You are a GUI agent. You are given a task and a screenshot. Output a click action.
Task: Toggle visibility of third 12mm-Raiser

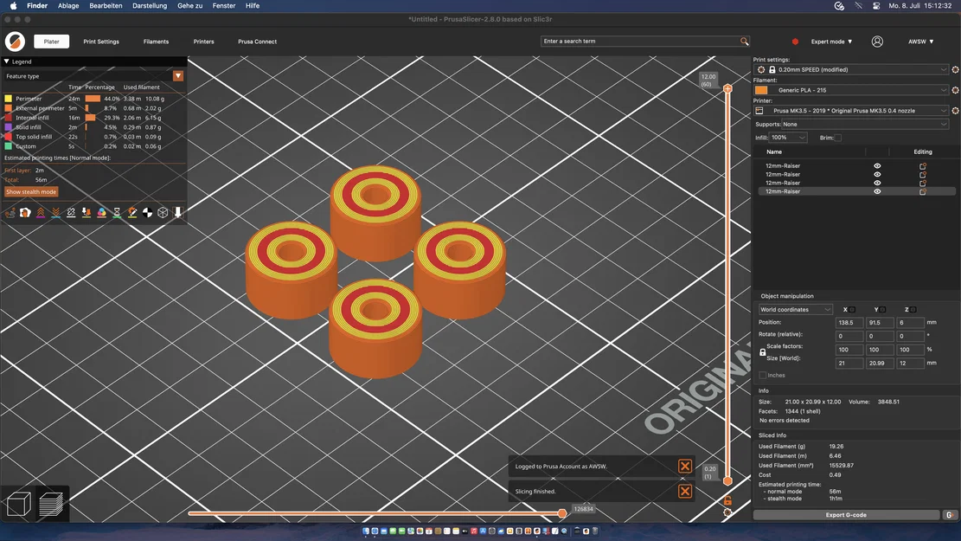pyautogui.click(x=877, y=184)
